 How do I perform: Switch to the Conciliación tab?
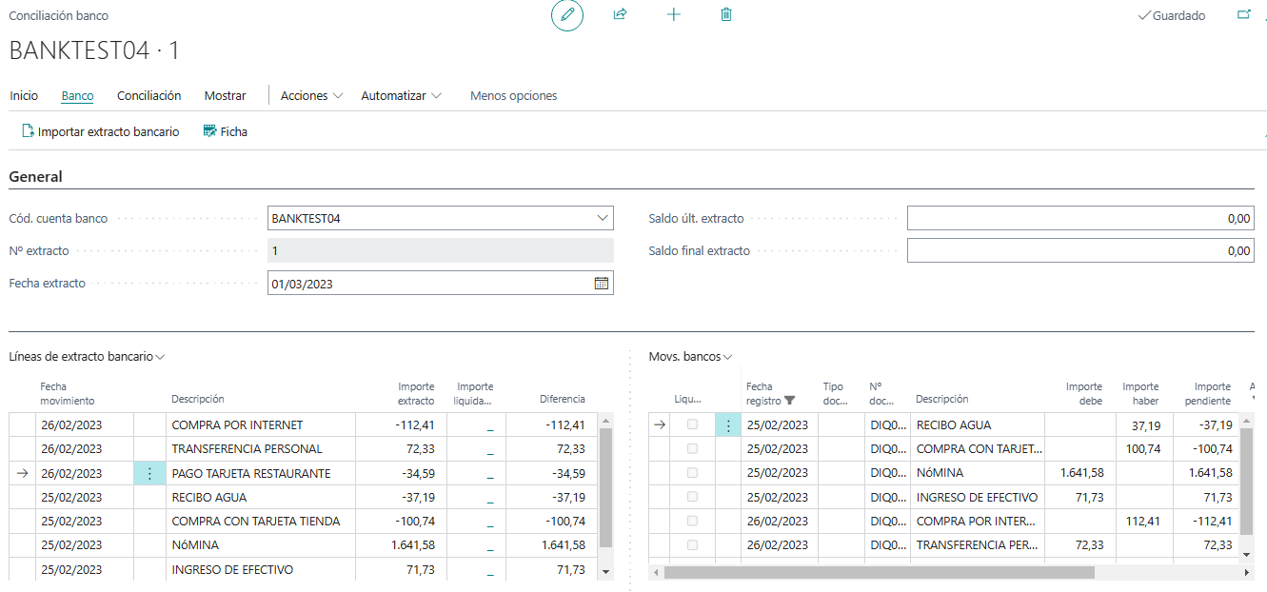pos(148,96)
